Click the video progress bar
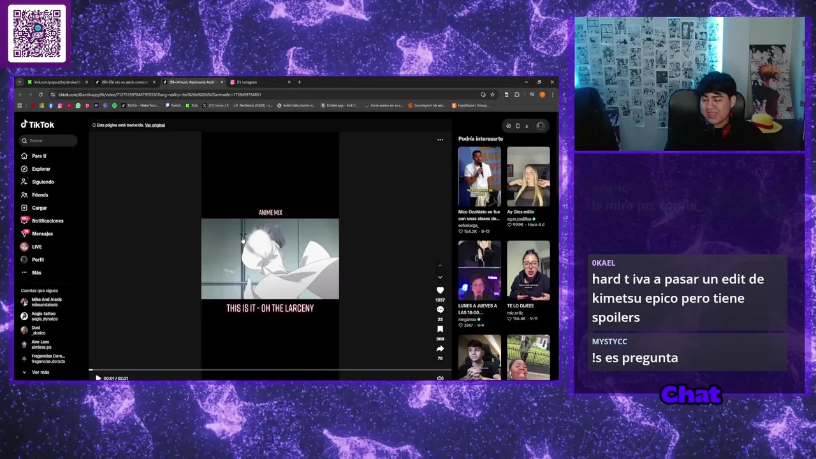The image size is (816, 459). pos(270,370)
